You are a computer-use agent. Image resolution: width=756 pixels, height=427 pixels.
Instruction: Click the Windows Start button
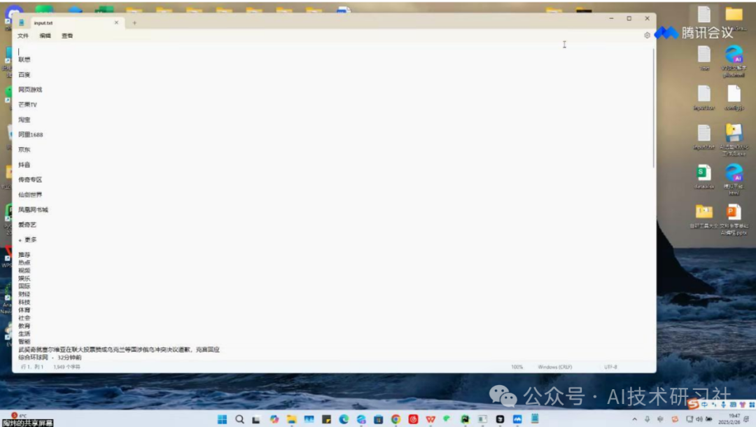222,419
